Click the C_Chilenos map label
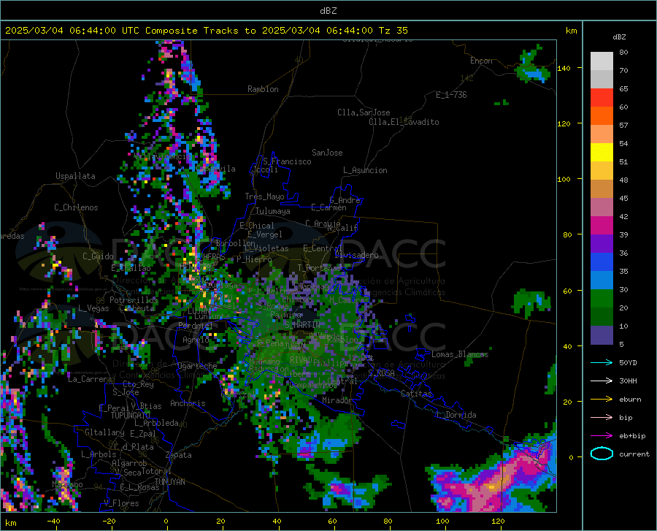This screenshot has width=657, height=531. click(76, 207)
